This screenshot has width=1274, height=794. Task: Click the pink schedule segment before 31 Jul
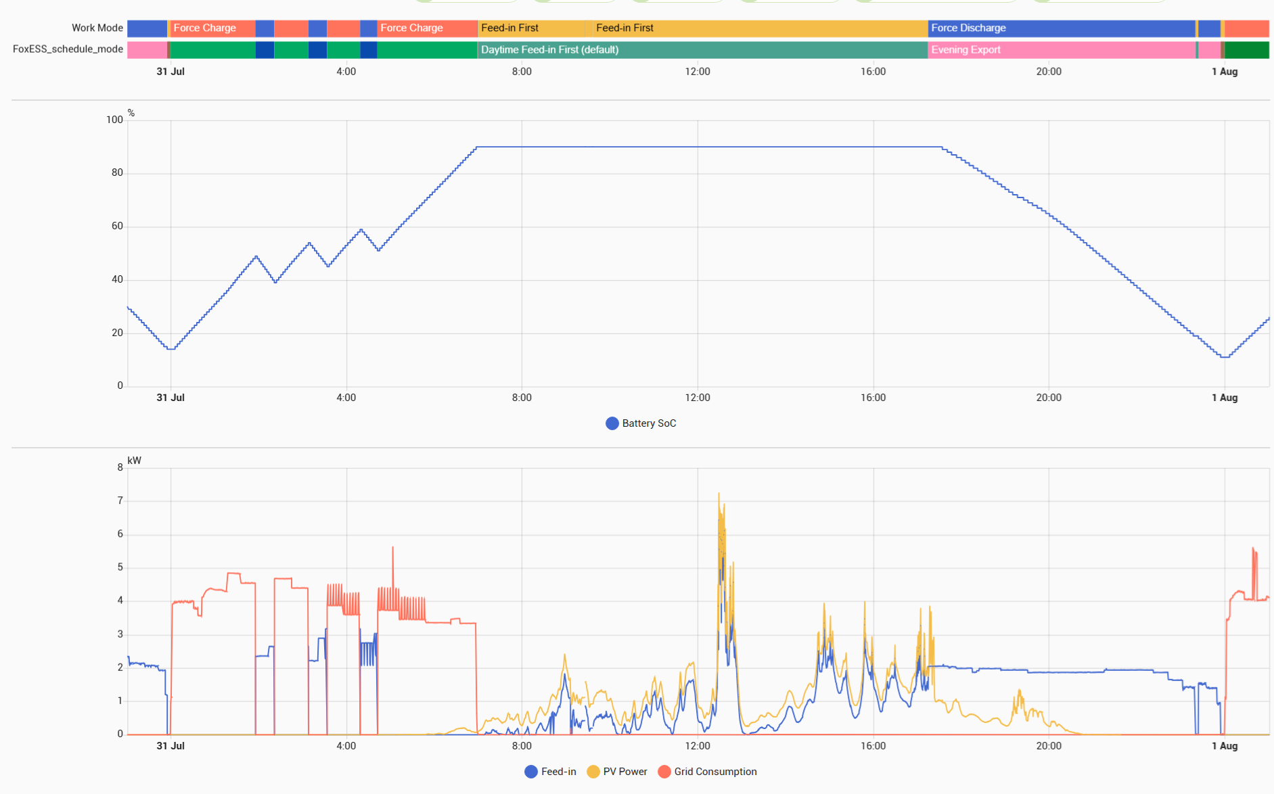[146, 50]
